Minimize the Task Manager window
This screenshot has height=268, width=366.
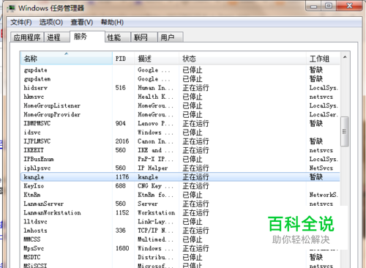point(314,6)
